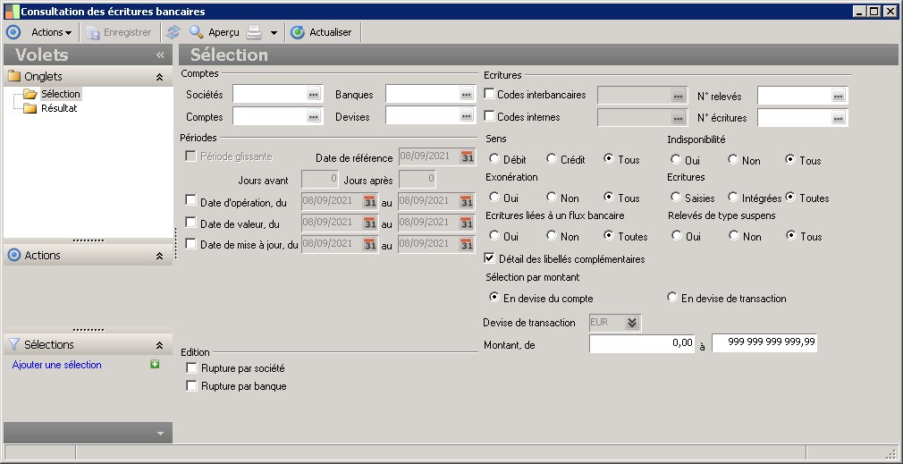The width and height of the screenshot is (903, 464).
Task: Uncheck Détail des libellés complémentaires
Action: [490, 258]
